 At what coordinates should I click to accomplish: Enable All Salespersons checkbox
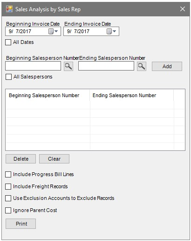tap(8, 77)
